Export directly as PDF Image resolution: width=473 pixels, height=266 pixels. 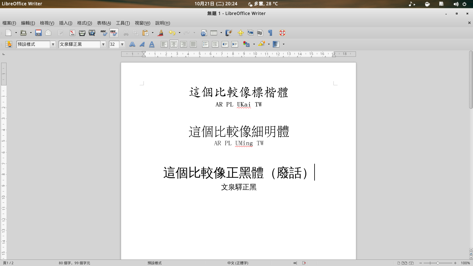pyautogui.click(x=72, y=33)
